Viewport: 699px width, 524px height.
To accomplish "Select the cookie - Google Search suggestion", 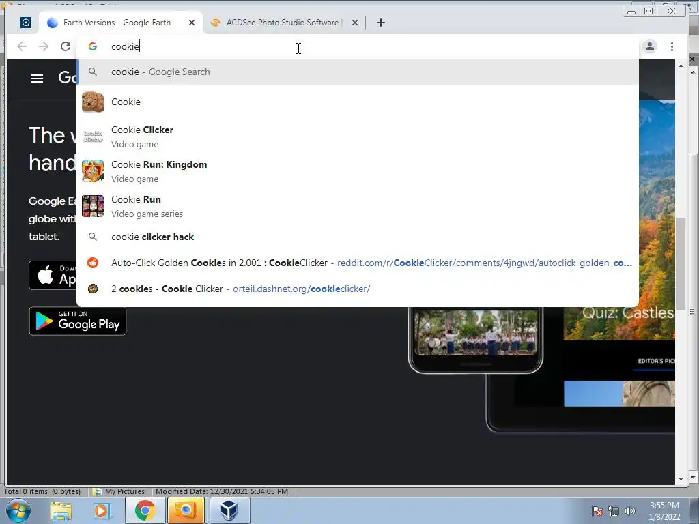I will 358,72.
